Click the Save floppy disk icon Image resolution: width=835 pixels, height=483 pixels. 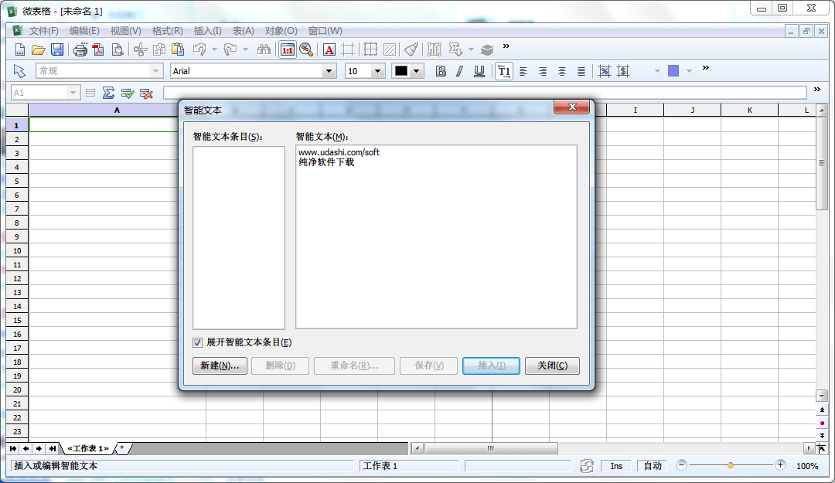point(57,49)
